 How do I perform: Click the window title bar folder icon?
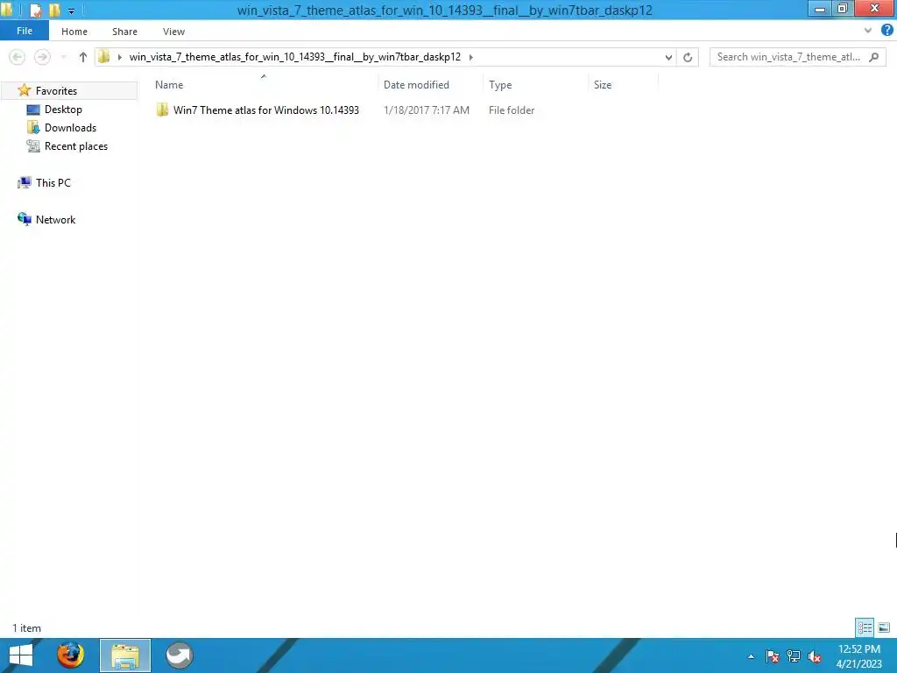[7, 10]
